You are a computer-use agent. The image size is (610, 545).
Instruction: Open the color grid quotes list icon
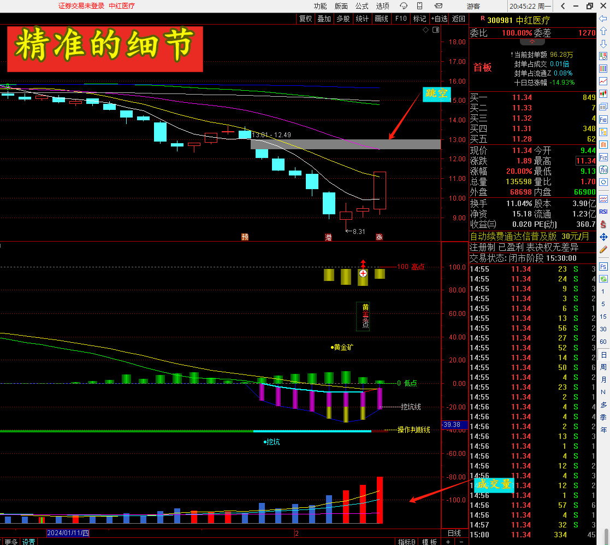point(603,56)
